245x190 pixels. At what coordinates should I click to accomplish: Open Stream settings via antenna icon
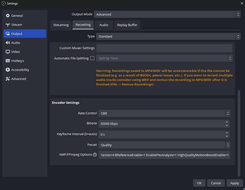[x=8, y=25]
